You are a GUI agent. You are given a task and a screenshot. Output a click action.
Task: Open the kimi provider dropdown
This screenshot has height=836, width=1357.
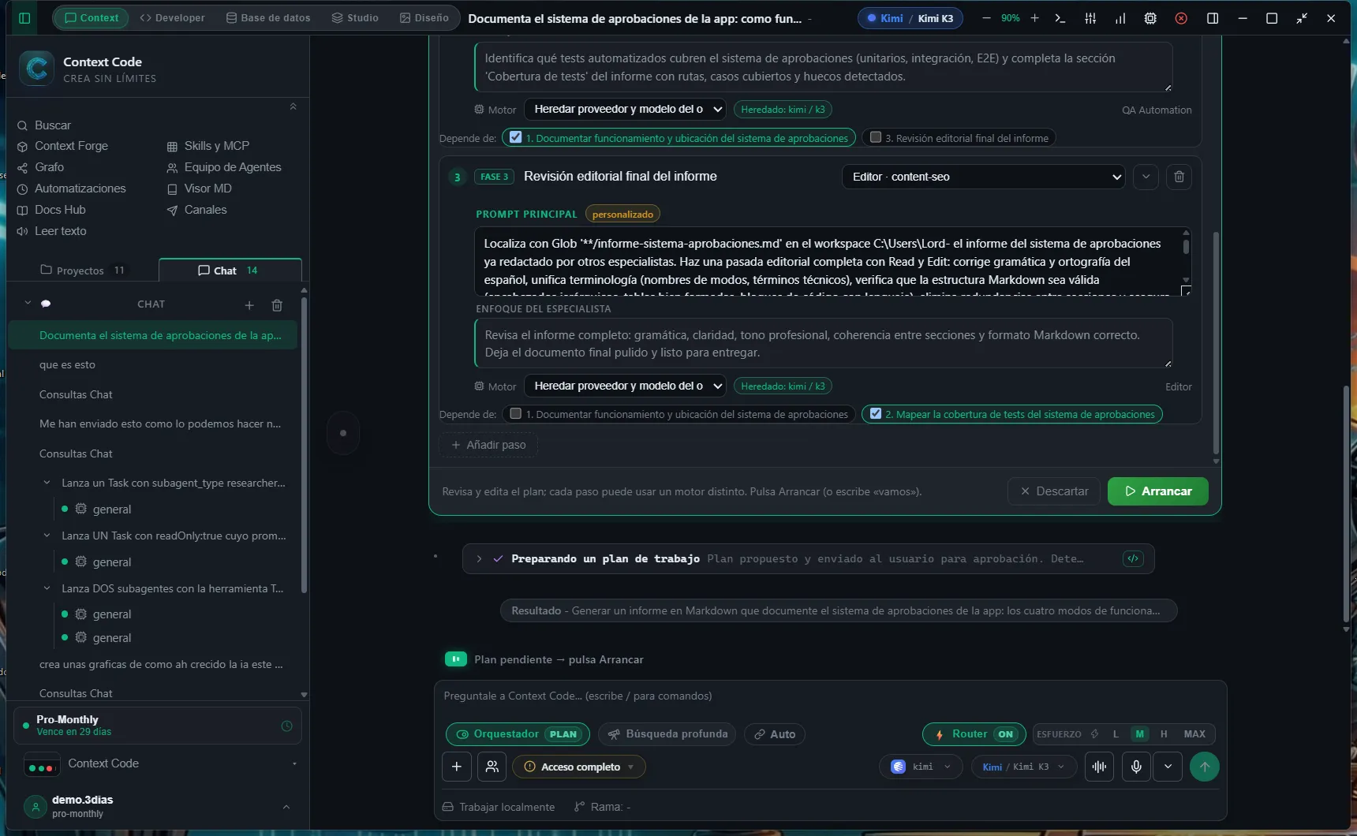(x=921, y=767)
